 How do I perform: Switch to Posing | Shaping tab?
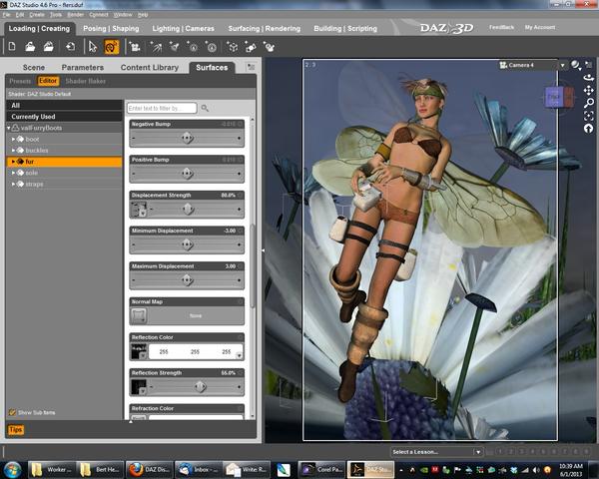[111, 28]
